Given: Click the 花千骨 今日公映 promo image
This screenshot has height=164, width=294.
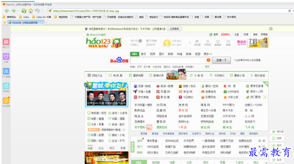Looking at the screenshot, I should pos(176,74).
